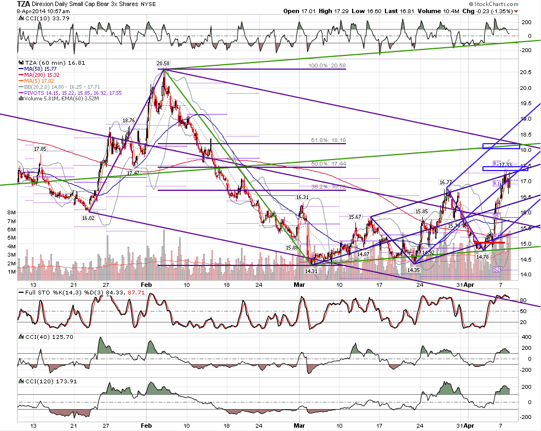Click the 16.77 price label
This screenshot has width=541, height=431.
click(446, 182)
